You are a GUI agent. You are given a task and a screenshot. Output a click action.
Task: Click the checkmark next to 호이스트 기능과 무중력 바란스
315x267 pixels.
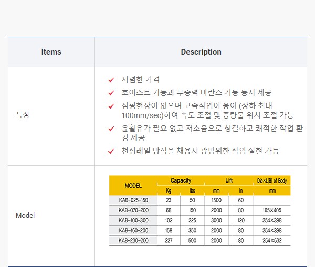[x=111, y=93]
